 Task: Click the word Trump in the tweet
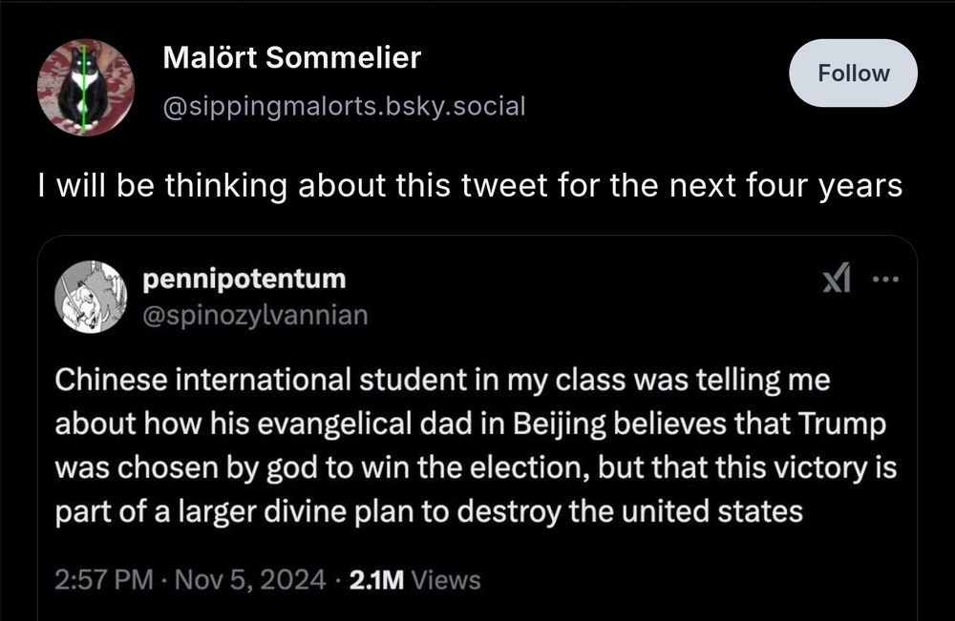[x=830, y=424]
